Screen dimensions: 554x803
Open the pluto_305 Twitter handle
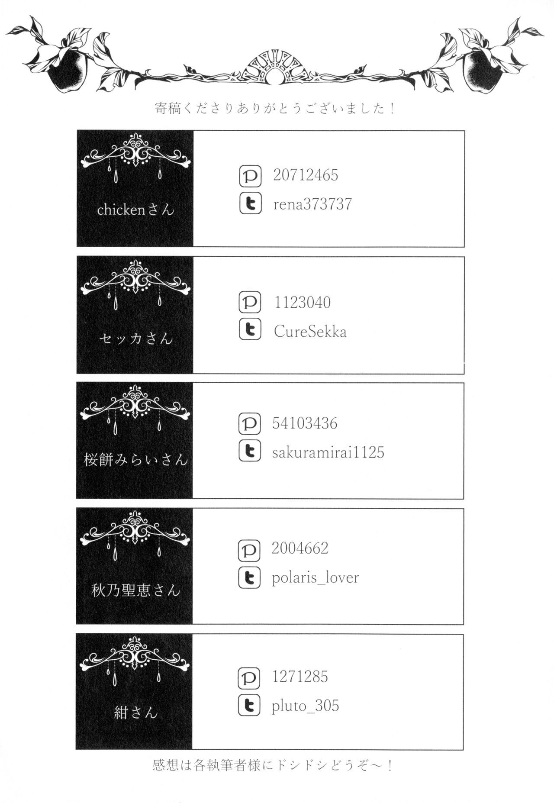tap(305, 706)
